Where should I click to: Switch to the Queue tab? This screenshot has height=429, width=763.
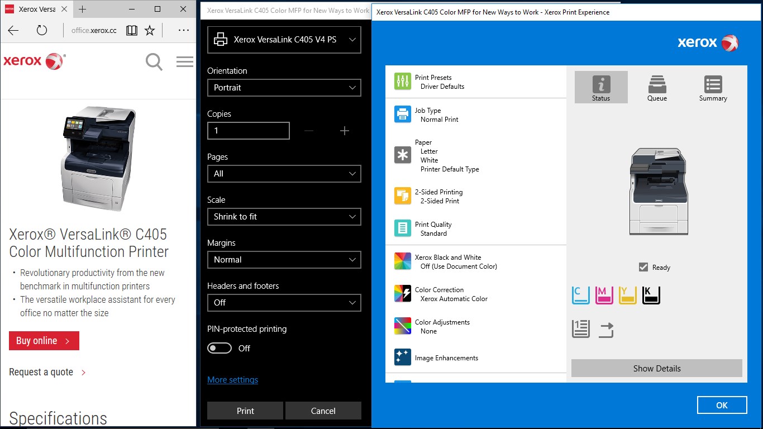coord(657,87)
